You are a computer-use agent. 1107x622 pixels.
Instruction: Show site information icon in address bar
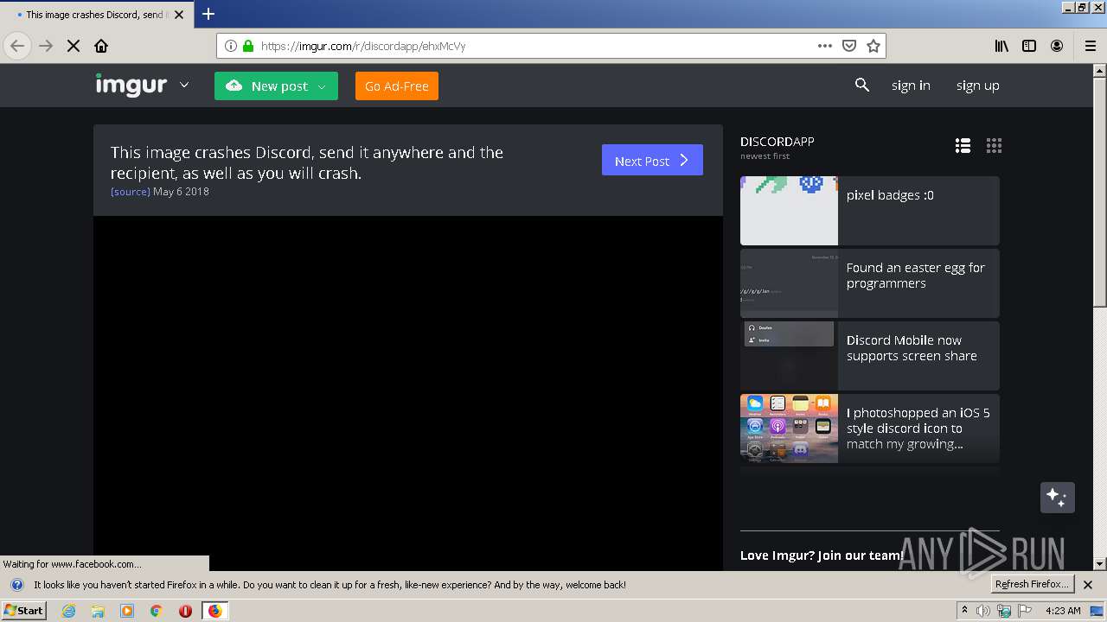pos(231,46)
